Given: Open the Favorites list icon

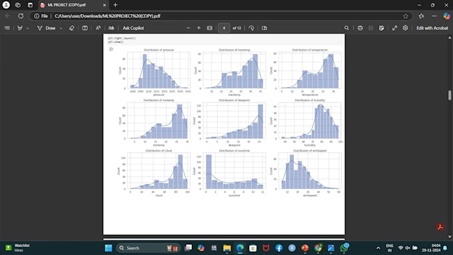Looking at the screenshot, I should 421,16.
